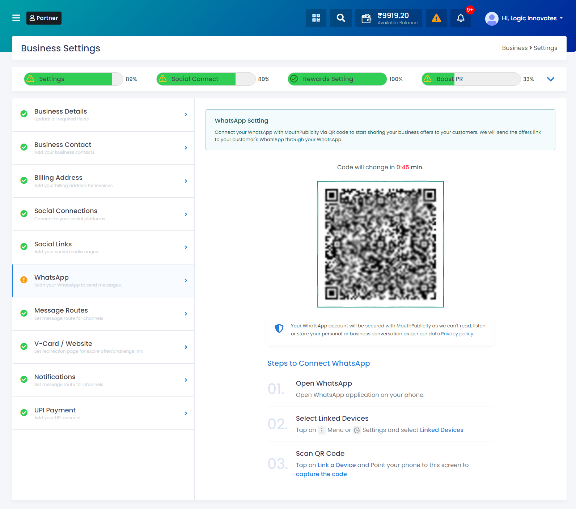This screenshot has height=509, width=576.
Task: Click warning icon on Boost PR progress
Action: point(428,79)
